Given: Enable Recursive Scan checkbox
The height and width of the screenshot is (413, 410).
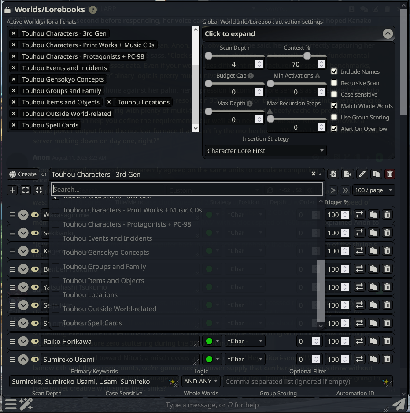Looking at the screenshot, I should coord(334,83).
